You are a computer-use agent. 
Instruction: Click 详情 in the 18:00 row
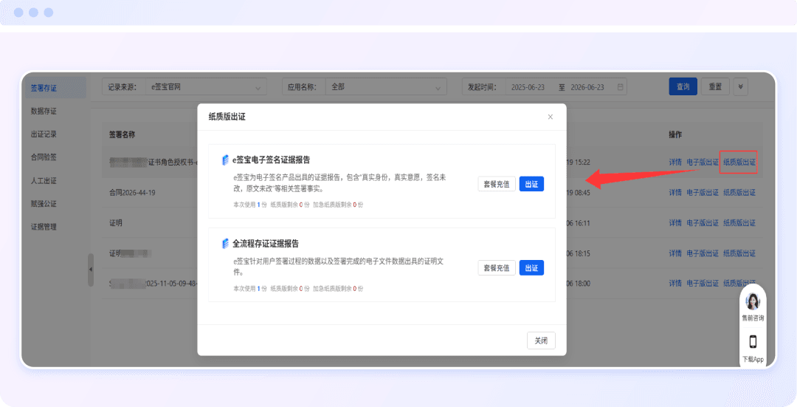[675, 284]
